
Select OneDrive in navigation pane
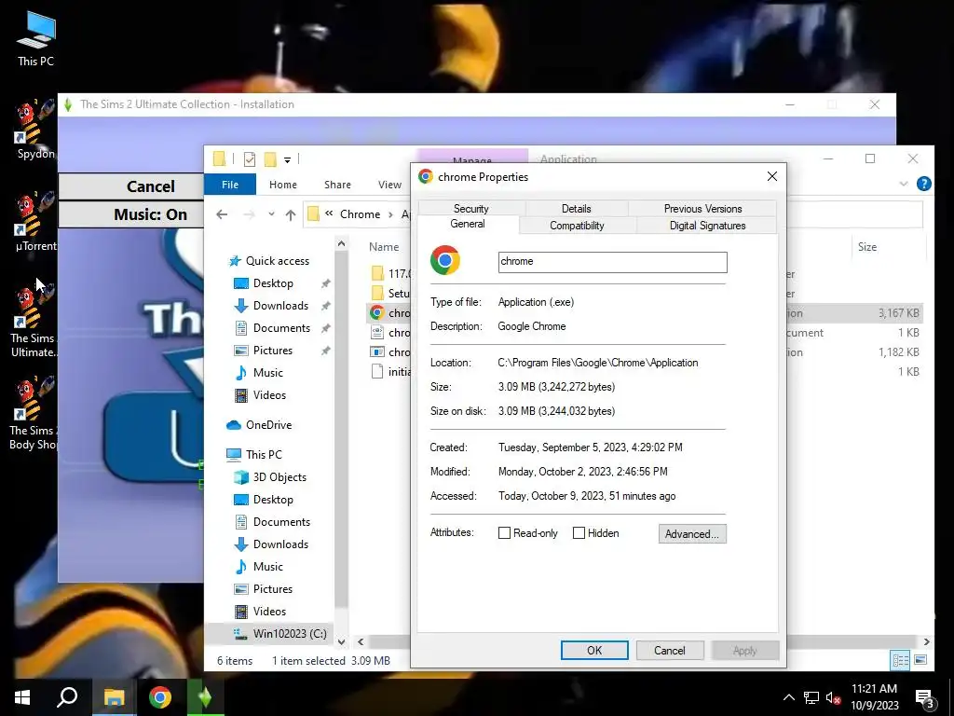[x=259, y=425]
